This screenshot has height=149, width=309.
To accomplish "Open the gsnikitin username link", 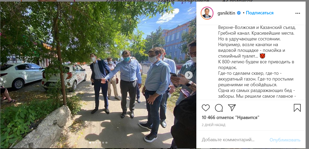I will pyautogui.click(x=226, y=13).
